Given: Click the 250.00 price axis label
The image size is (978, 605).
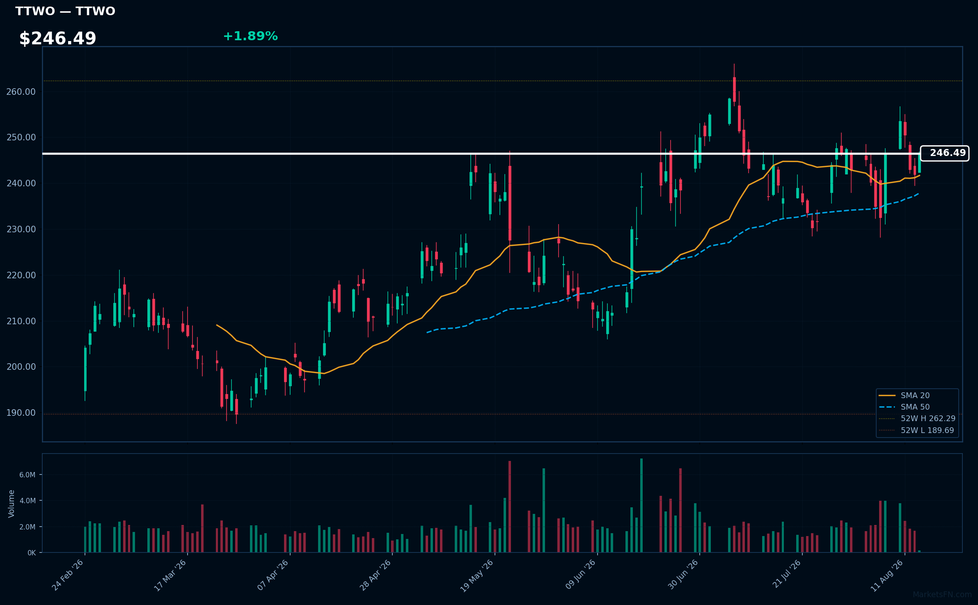Looking at the screenshot, I should (21, 137).
